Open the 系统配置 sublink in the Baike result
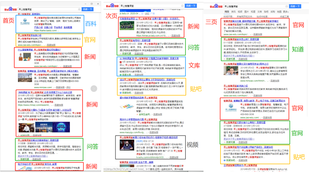Screen dimensions: 310x173 pyautogui.click(x=68, y=27)
